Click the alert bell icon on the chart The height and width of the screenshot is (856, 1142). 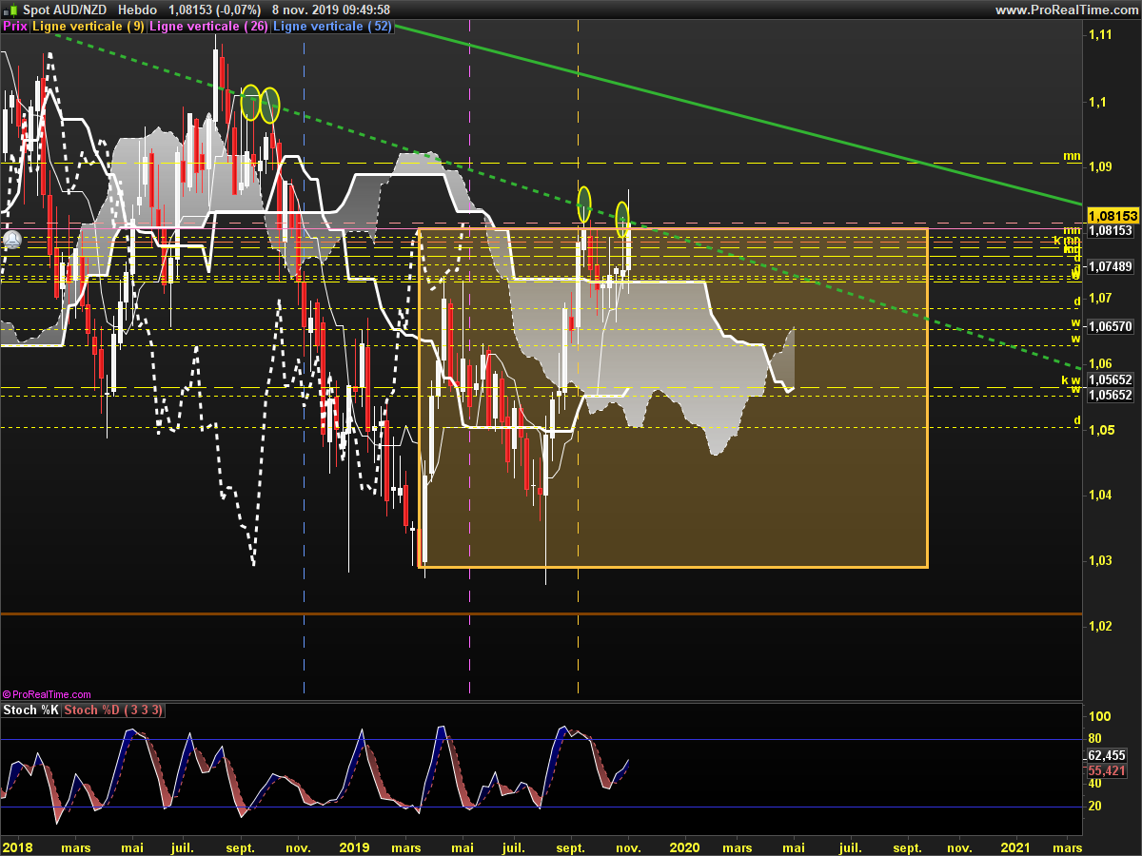click(12, 239)
